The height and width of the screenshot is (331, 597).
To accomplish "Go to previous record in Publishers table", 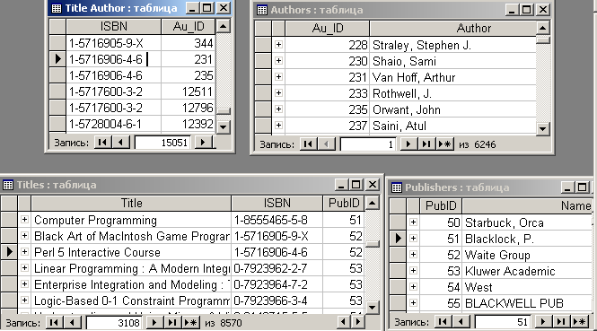I will point(461,322).
